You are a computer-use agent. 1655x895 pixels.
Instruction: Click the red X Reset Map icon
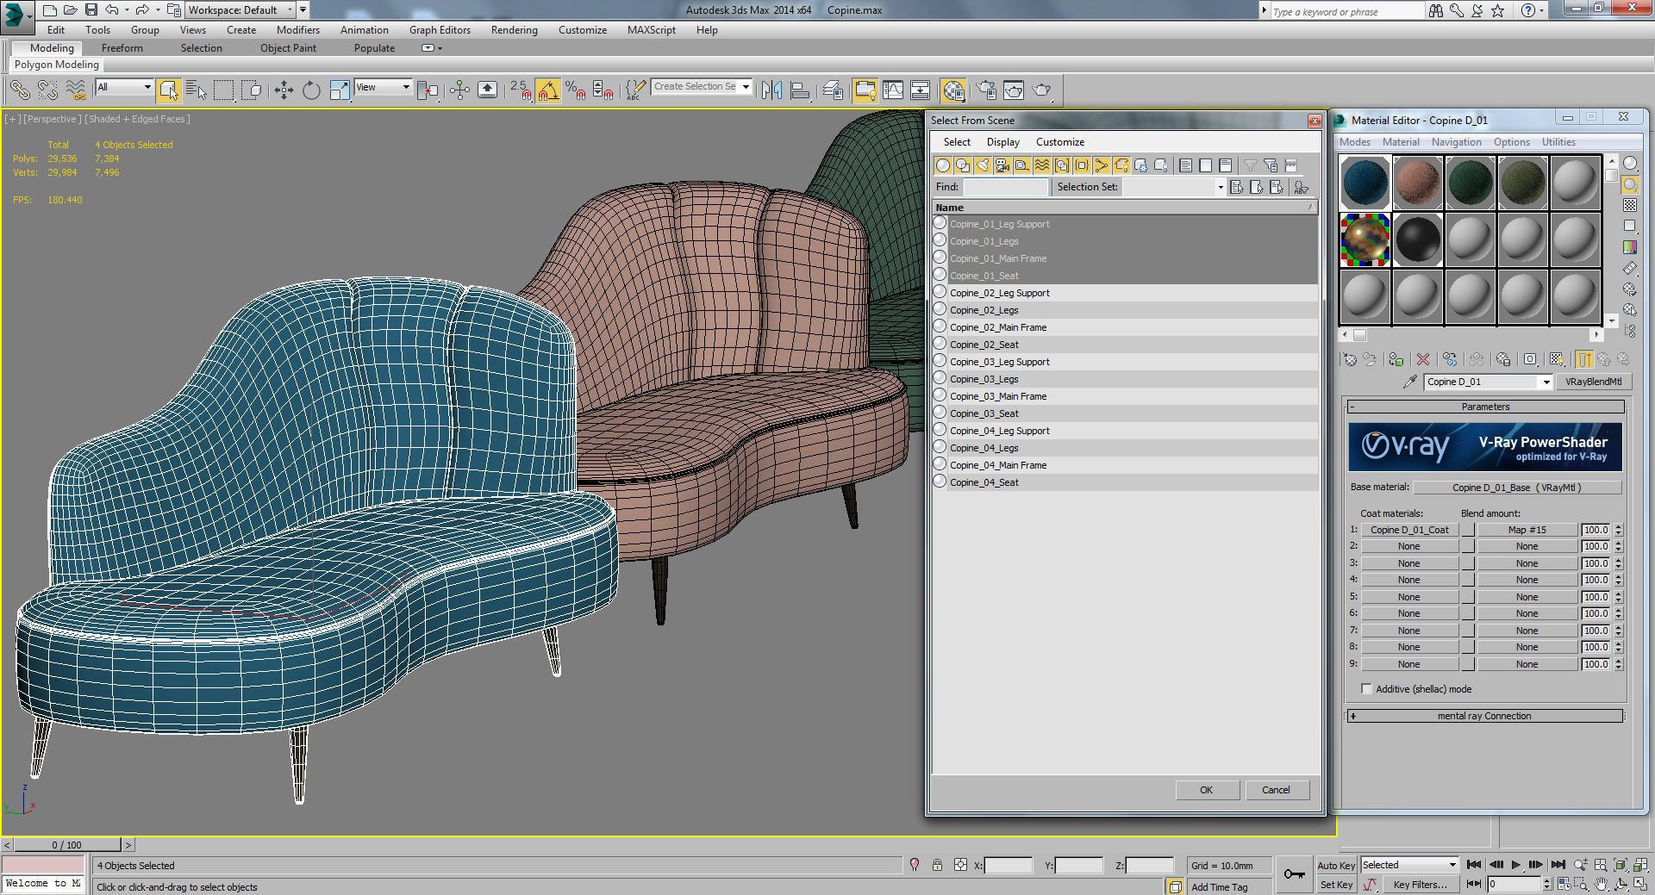(x=1423, y=359)
